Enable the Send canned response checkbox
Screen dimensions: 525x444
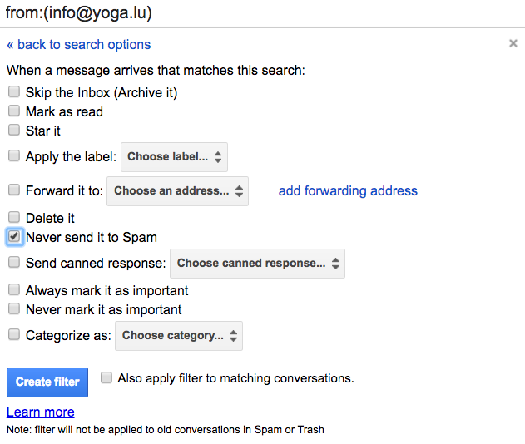tap(14, 262)
